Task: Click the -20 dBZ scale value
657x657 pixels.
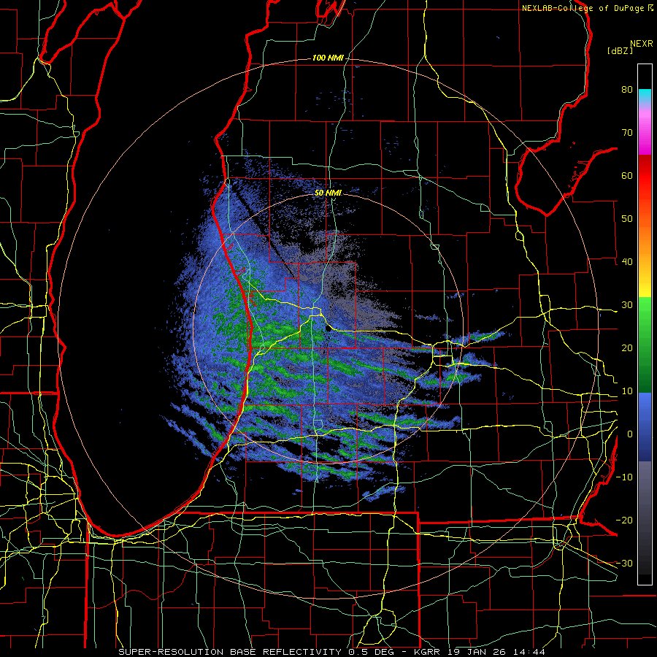Action: point(624,520)
